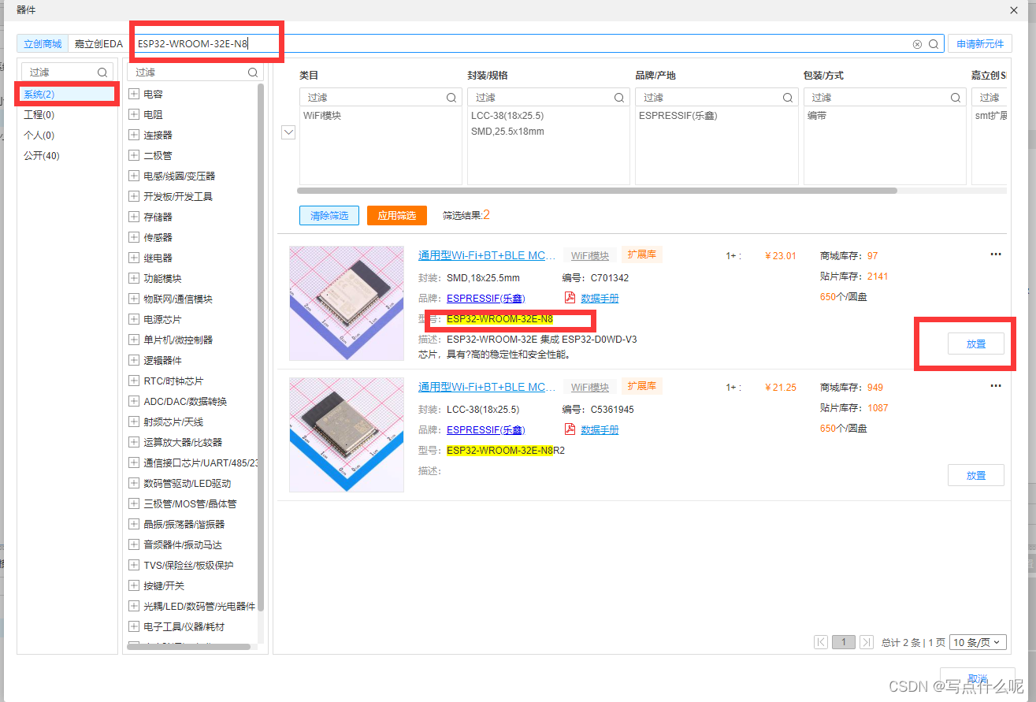
Task: Click the 按键/开关 category row
Action: (x=164, y=585)
